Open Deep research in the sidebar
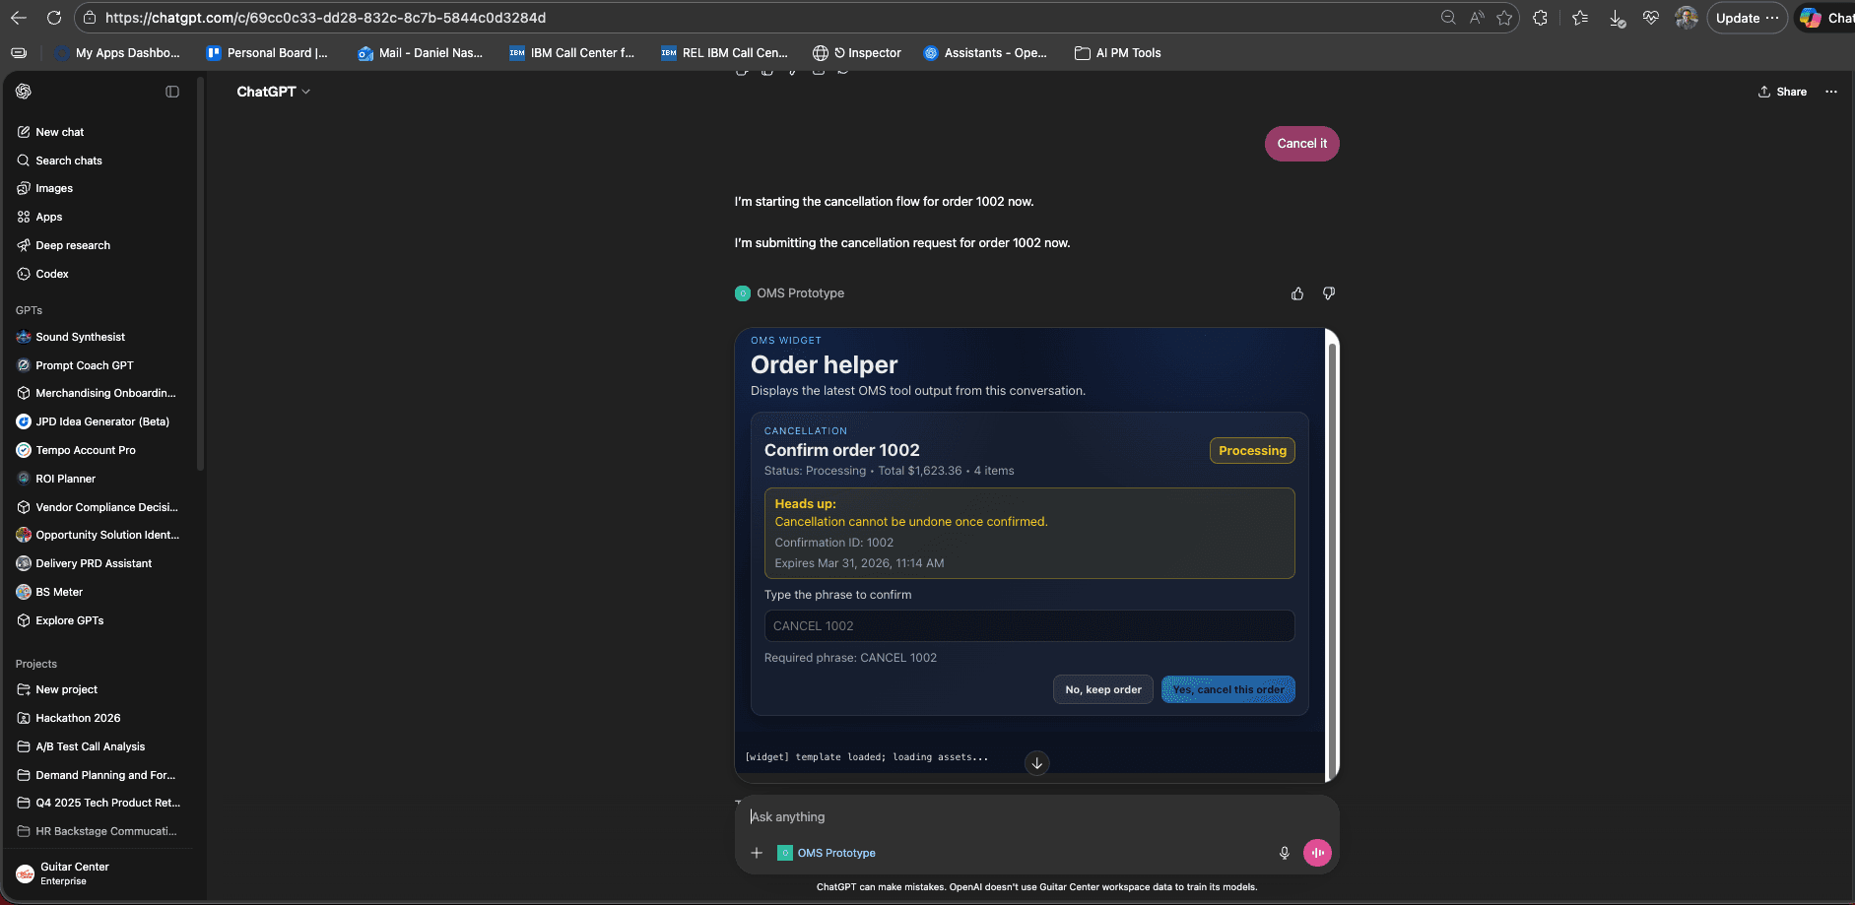 coord(73,245)
